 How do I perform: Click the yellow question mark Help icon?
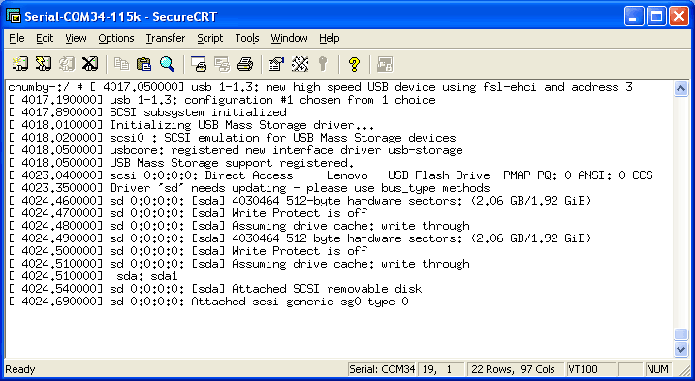click(x=354, y=64)
